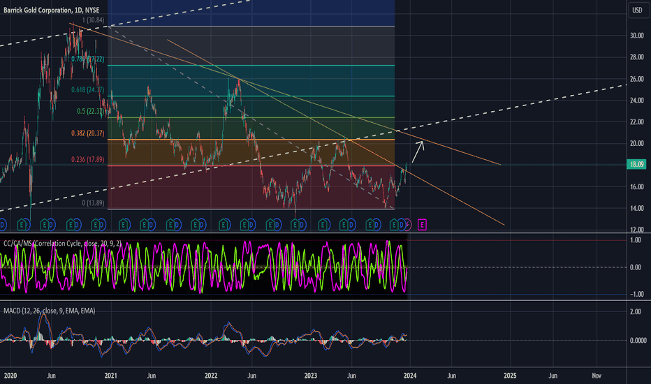Click the -1.00 value on Correlation Cycle scale
The image size is (651, 384).
636,295
